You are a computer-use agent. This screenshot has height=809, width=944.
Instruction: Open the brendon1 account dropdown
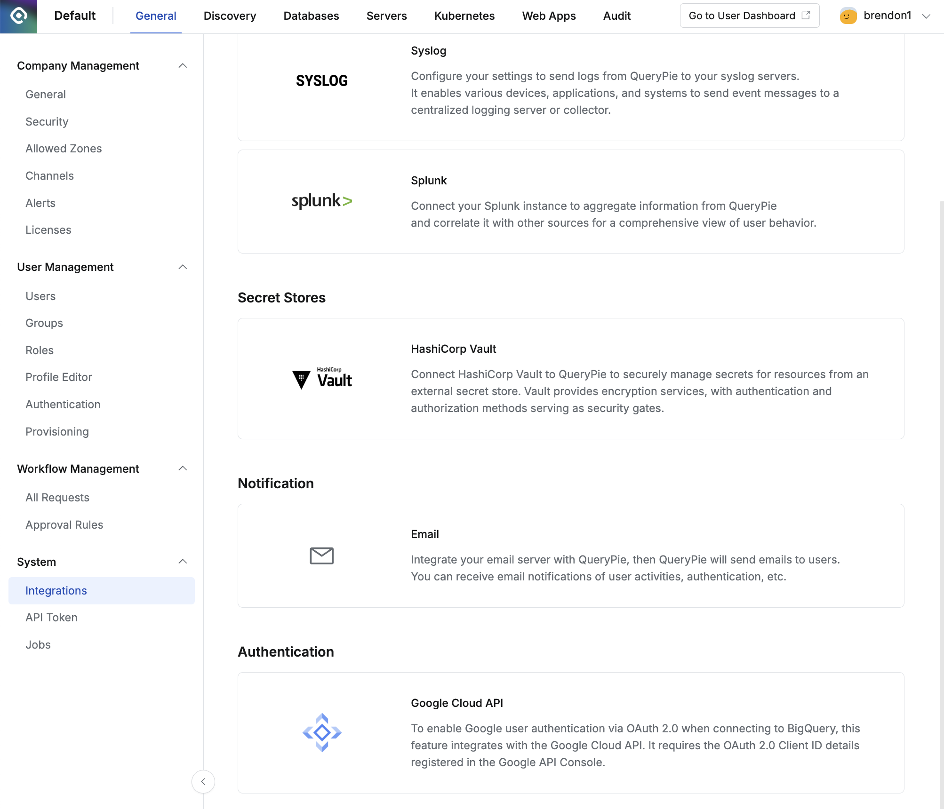pos(925,16)
